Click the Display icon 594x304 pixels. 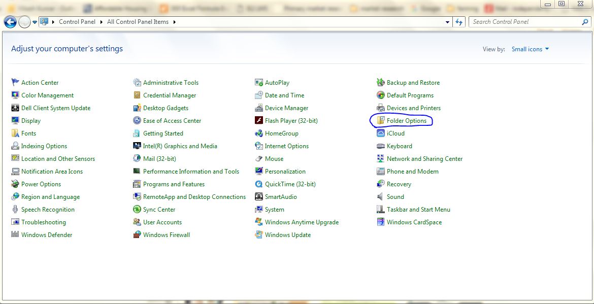15,120
